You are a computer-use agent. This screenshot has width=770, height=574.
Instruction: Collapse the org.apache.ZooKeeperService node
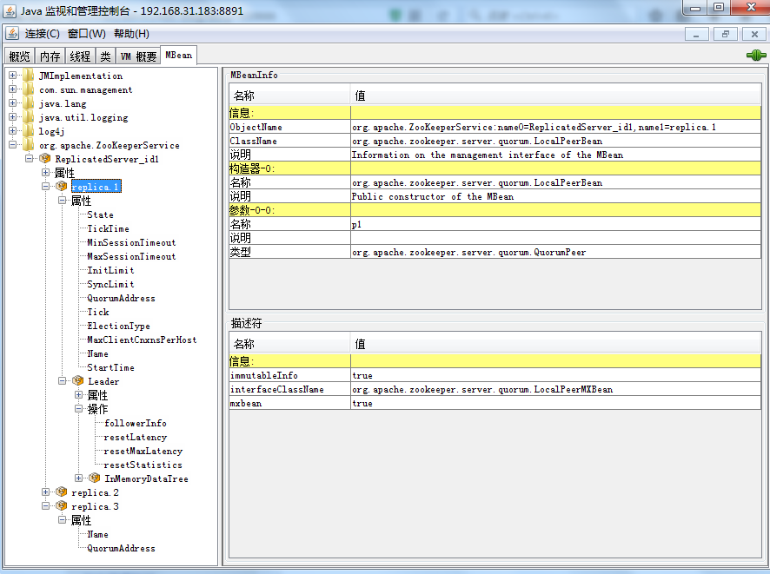pos(13,145)
